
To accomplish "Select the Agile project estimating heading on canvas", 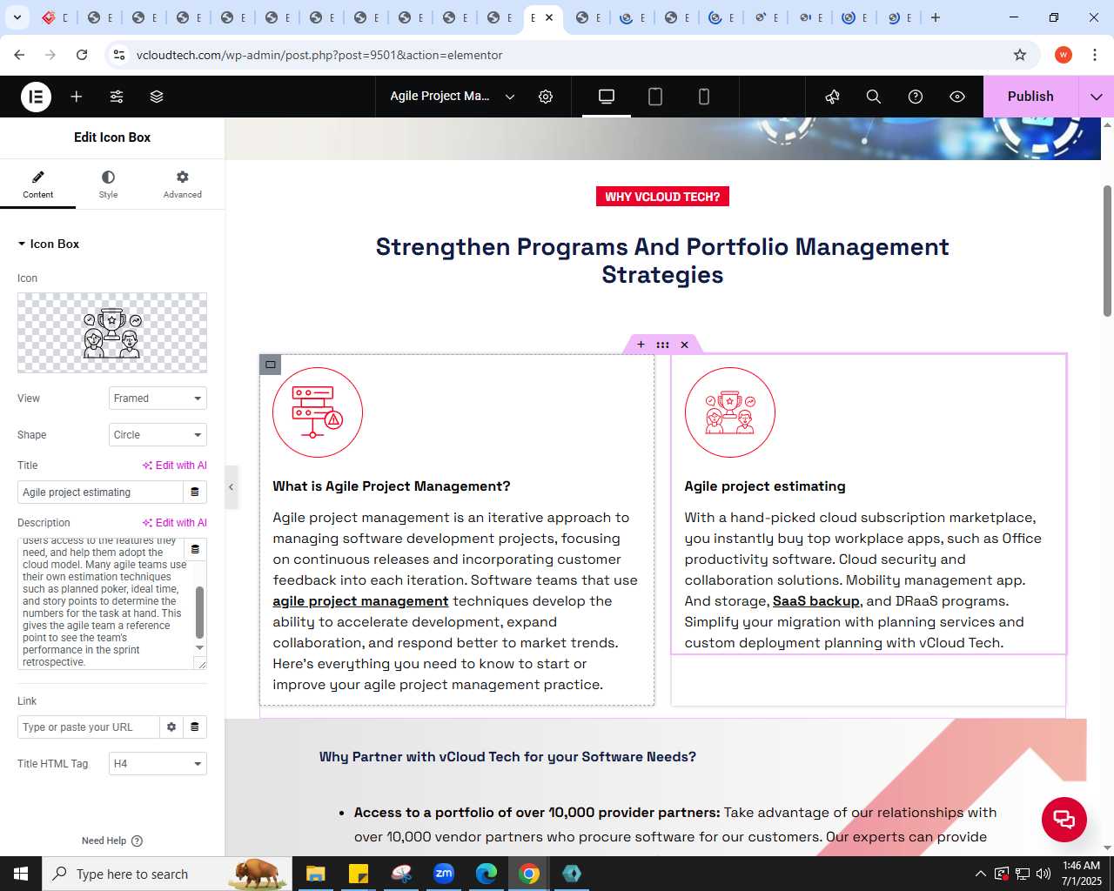I will click(765, 486).
